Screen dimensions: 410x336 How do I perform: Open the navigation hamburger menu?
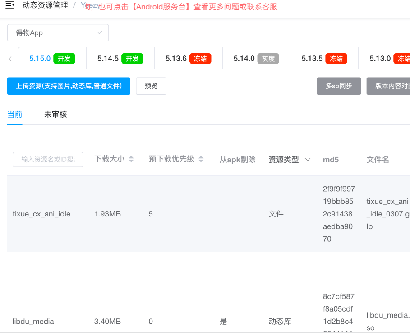coord(10,5)
